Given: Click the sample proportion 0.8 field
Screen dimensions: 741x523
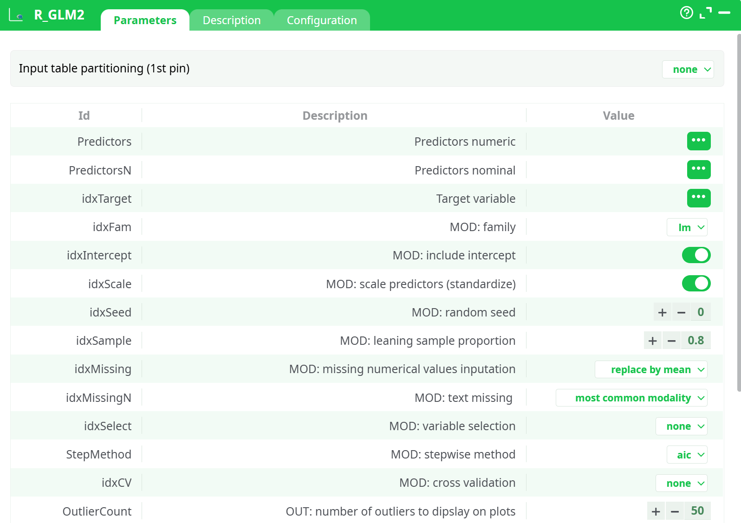Looking at the screenshot, I should (x=695, y=341).
